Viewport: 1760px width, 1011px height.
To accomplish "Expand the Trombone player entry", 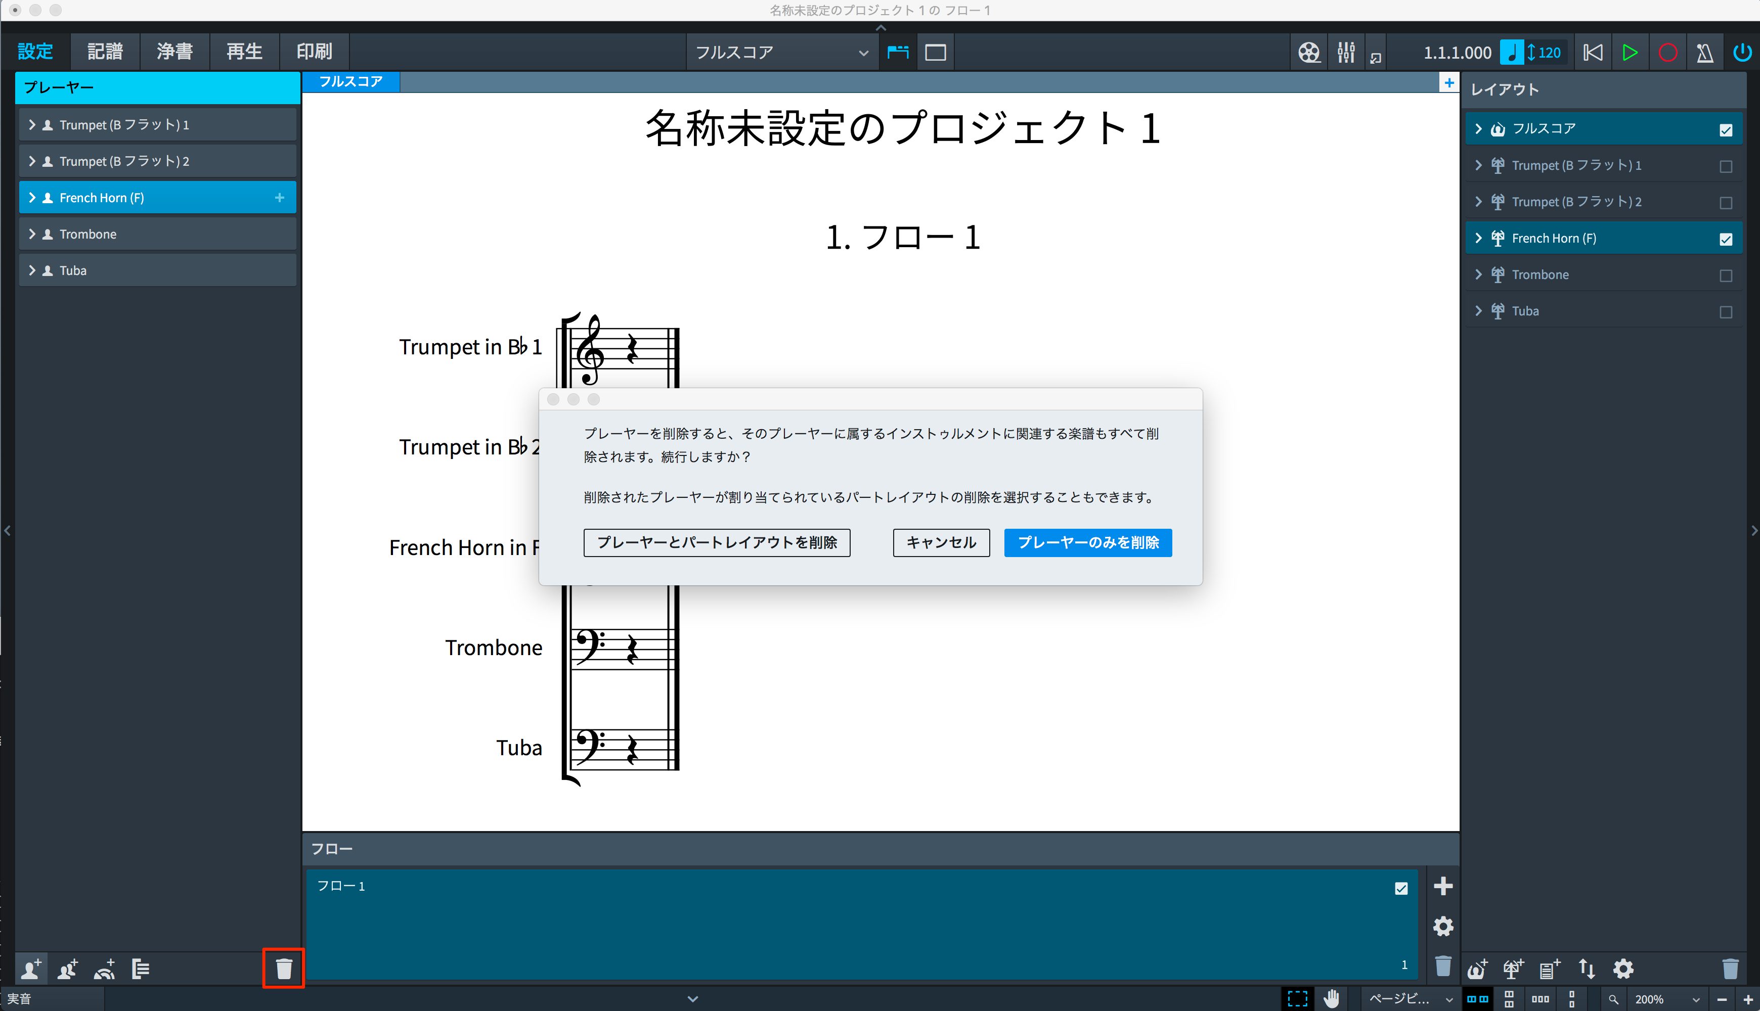I will [32, 234].
